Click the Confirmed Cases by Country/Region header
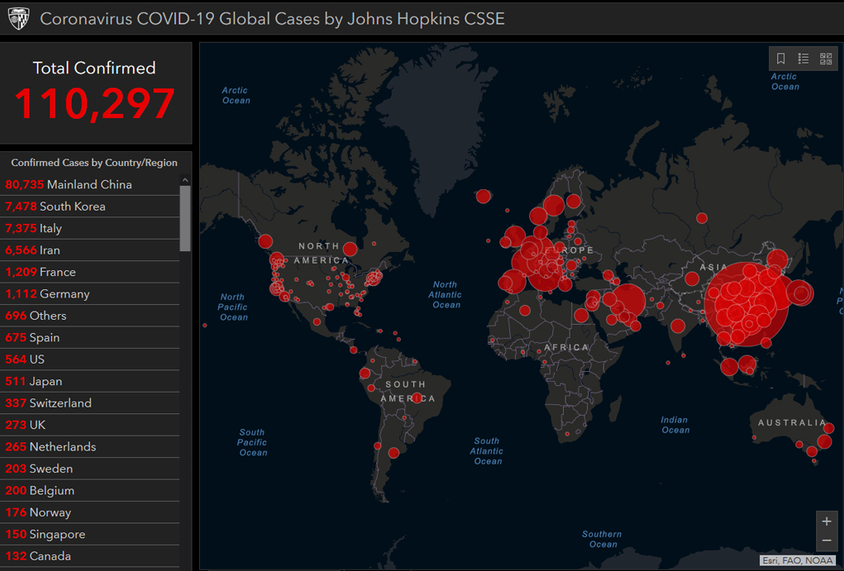The width and height of the screenshot is (844, 571). click(94, 163)
